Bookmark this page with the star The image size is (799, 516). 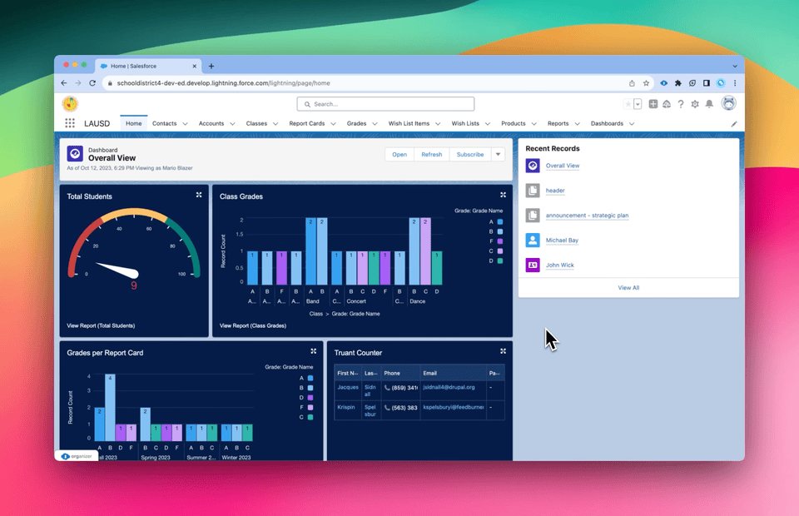click(x=646, y=83)
